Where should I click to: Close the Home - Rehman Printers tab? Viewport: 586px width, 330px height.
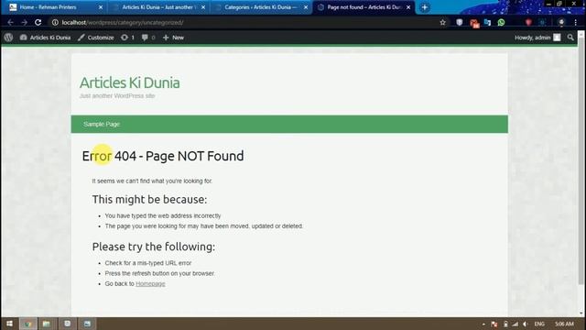click(x=101, y=7)
